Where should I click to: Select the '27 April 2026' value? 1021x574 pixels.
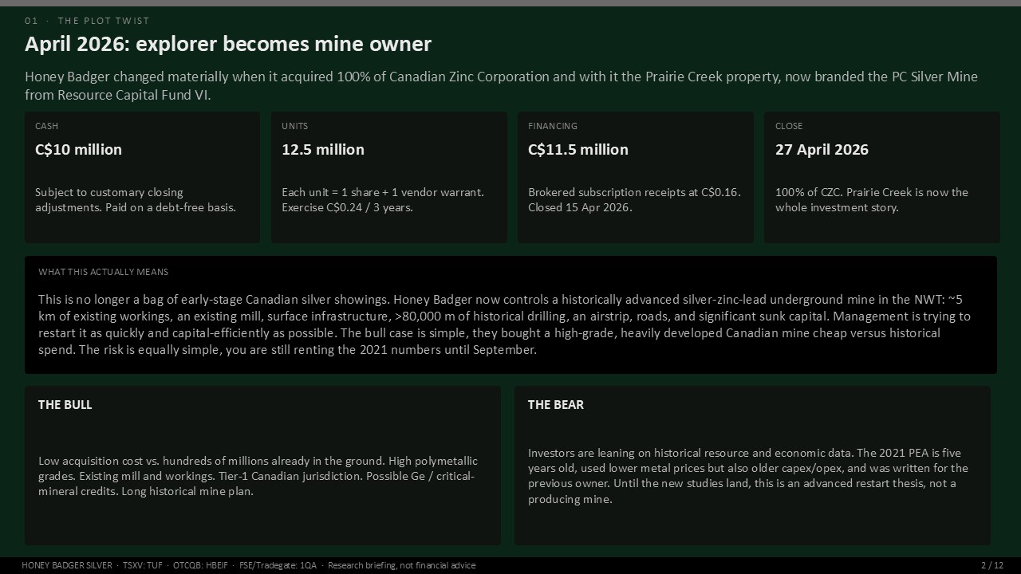point(822,149)
